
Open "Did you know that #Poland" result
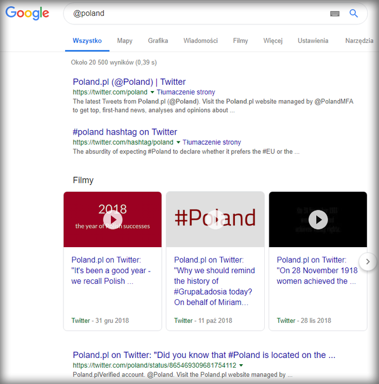point(204,355)
